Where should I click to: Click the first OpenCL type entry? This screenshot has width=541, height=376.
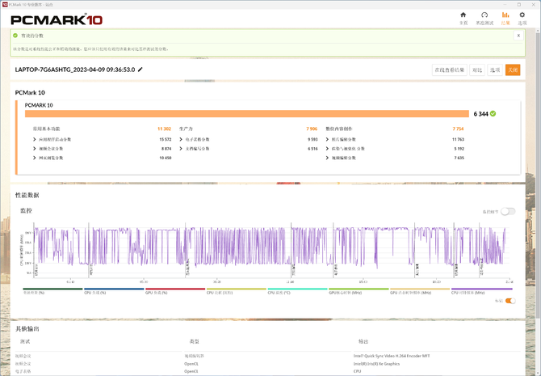[x=191, y=364]
